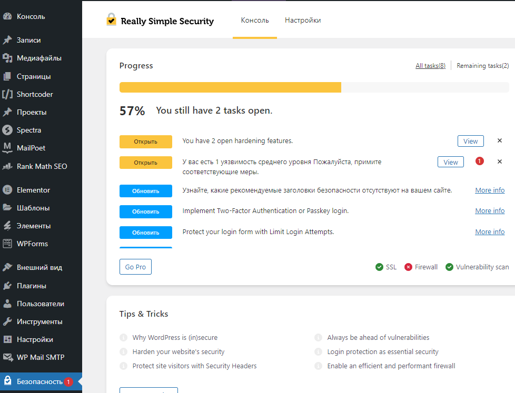This screenshot has height=393, width=515.
Task: Open Записи menu item
Action: tap(41, 40)
